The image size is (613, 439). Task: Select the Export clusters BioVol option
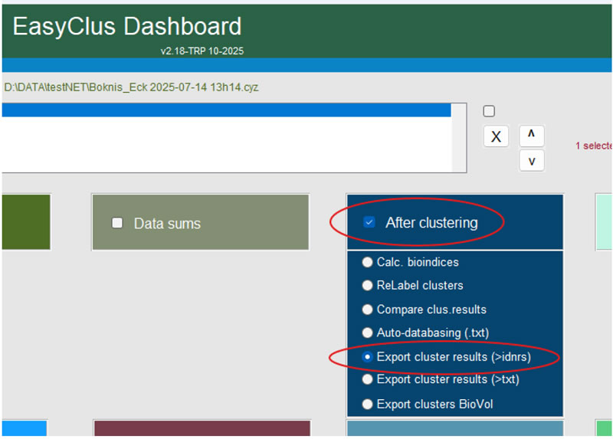(x=367, y=404)
